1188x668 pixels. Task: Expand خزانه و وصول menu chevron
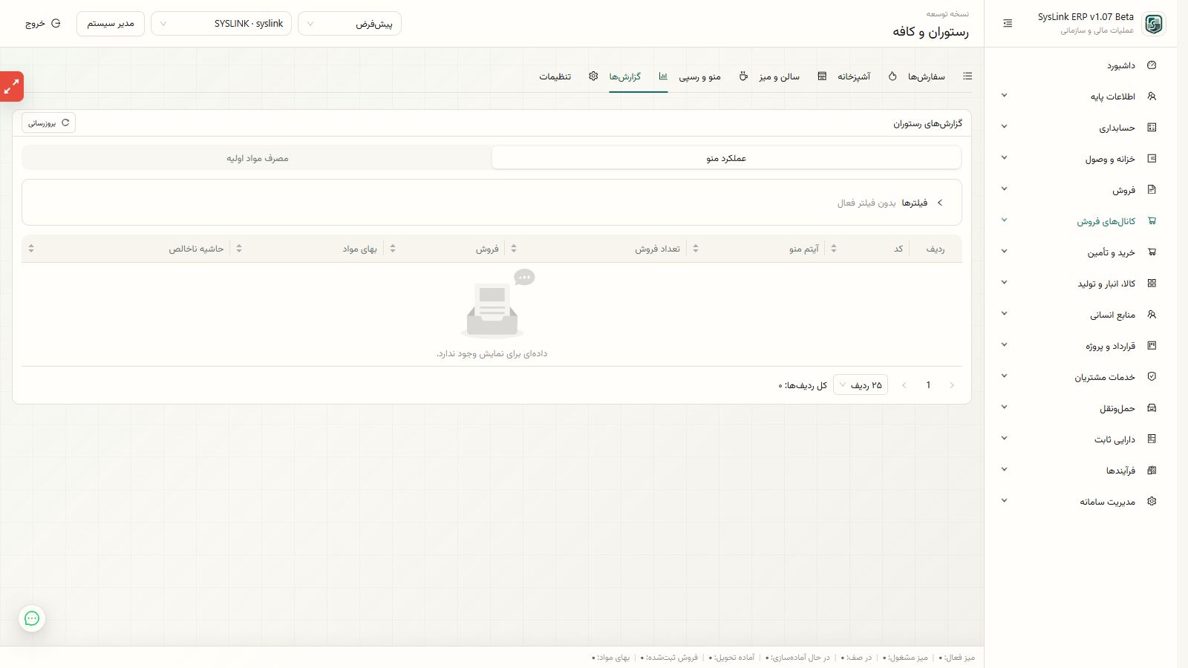[x=1005, y=158]
